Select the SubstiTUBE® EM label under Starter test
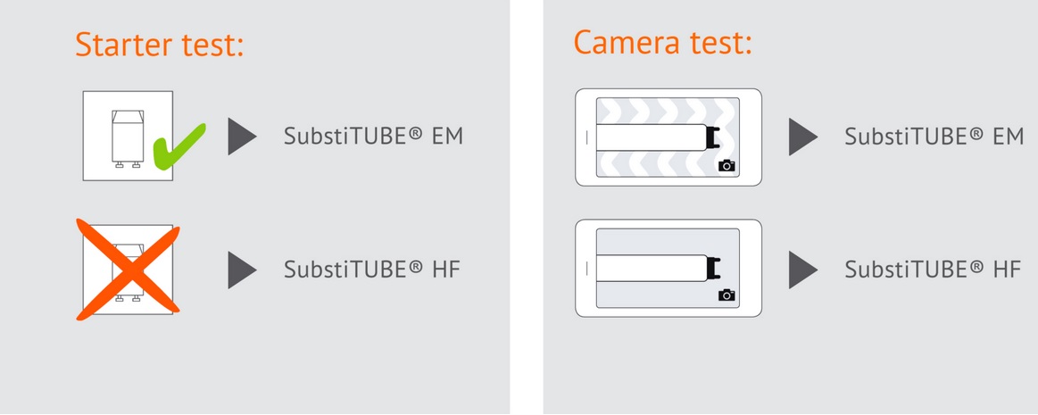The image size is (1038, 415). pyautogui.click(x=373, y=137)
